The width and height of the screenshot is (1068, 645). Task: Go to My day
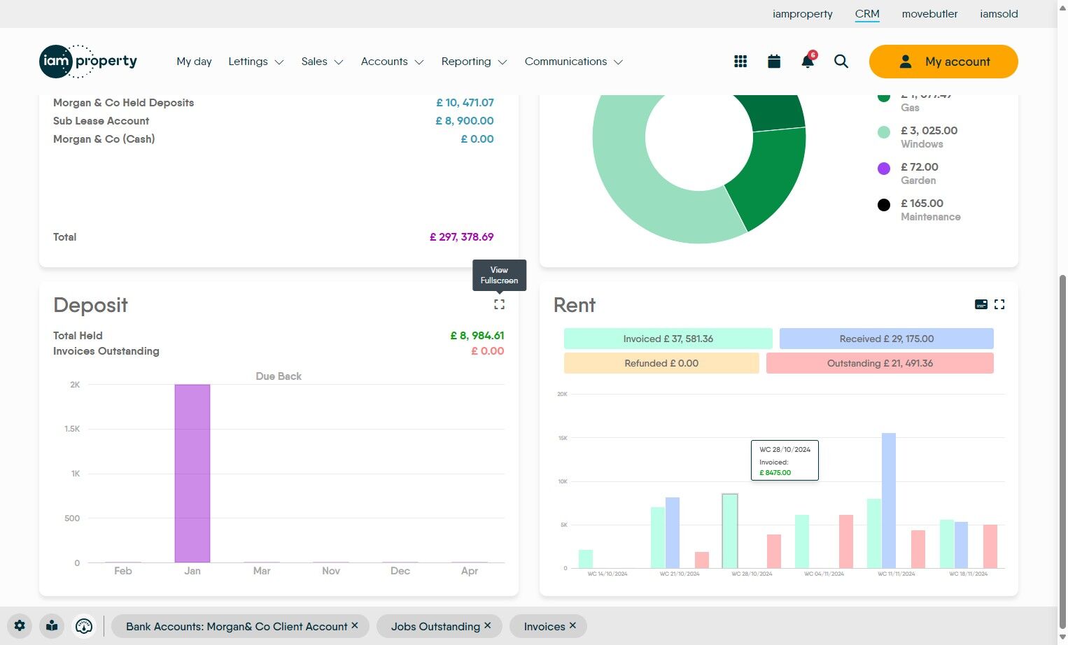[x=194, y=62]
